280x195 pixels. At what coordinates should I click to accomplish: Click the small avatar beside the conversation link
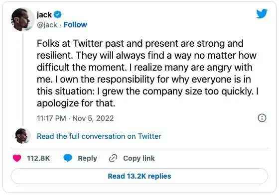point(23,136)
